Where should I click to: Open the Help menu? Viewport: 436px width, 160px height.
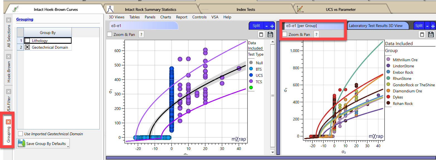click(x=227, y=17)
